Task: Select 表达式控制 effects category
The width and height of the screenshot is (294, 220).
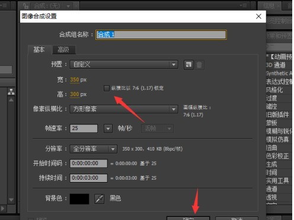Action: point(279,82)
